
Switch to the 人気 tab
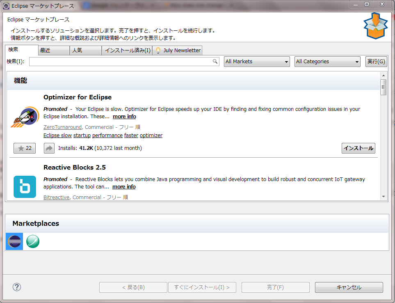pos(86,50)
